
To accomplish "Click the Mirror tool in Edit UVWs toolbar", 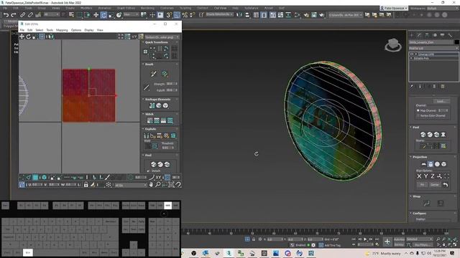I will tap(51, 37).
